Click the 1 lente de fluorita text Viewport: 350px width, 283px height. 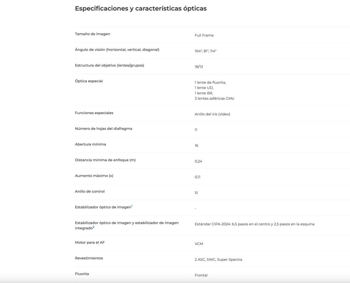point(210,83)
